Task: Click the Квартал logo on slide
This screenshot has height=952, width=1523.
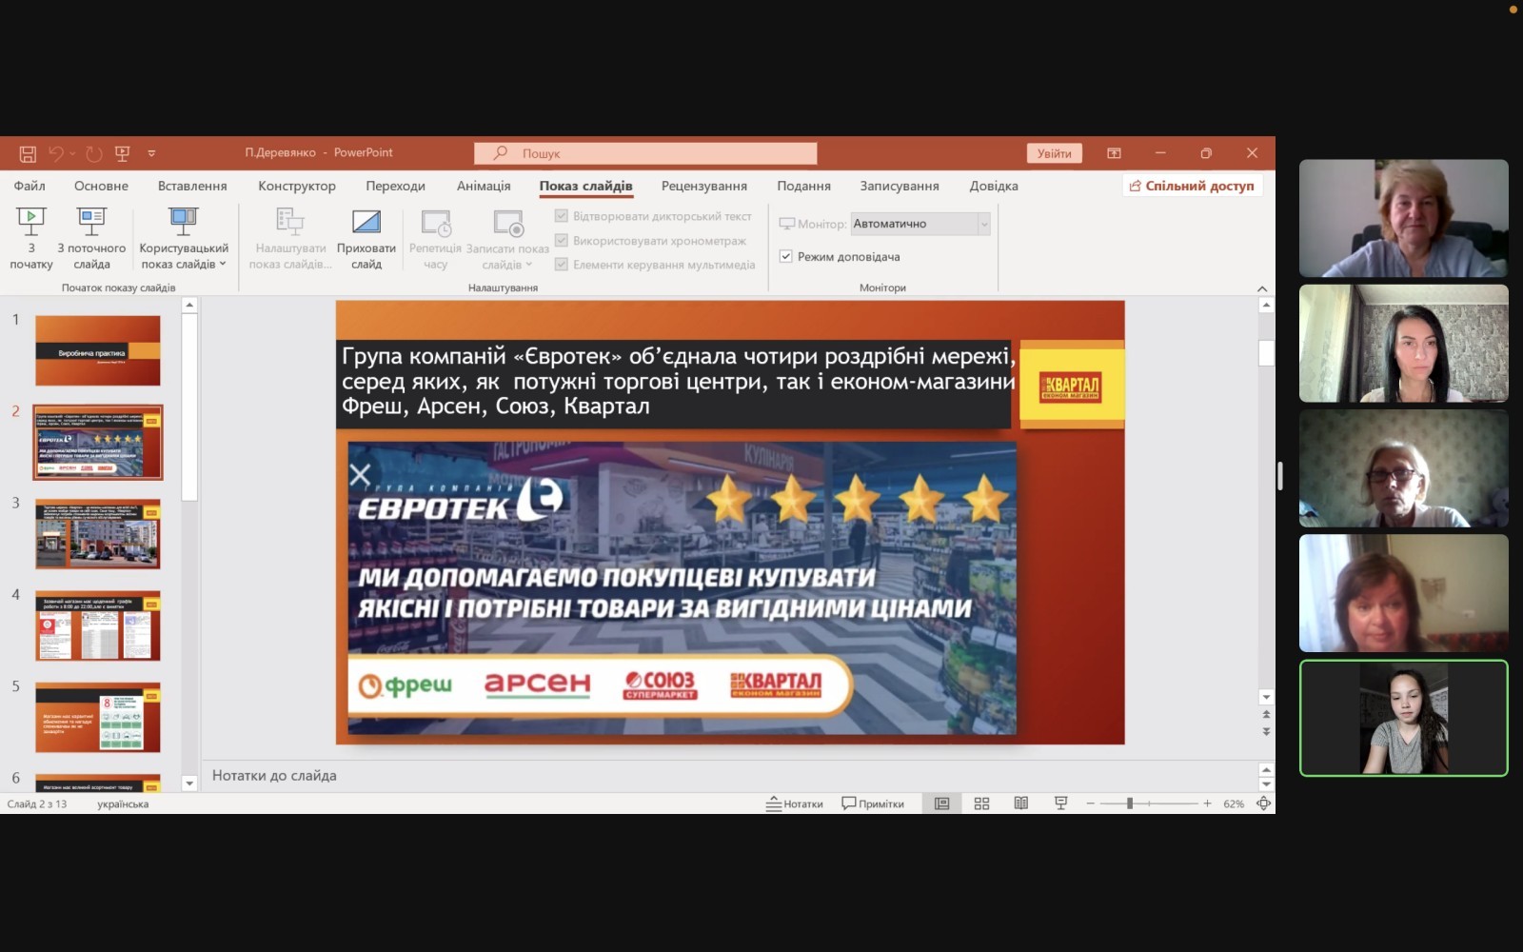Action: click(1071, 387)
